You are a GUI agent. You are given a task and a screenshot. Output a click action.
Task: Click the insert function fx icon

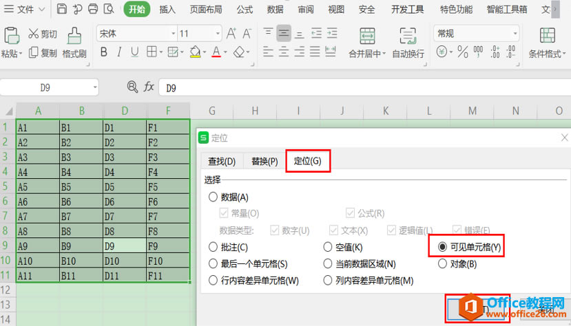tap(149, 87)
